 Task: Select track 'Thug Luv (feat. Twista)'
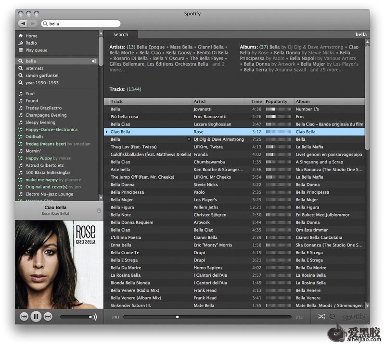134,147
